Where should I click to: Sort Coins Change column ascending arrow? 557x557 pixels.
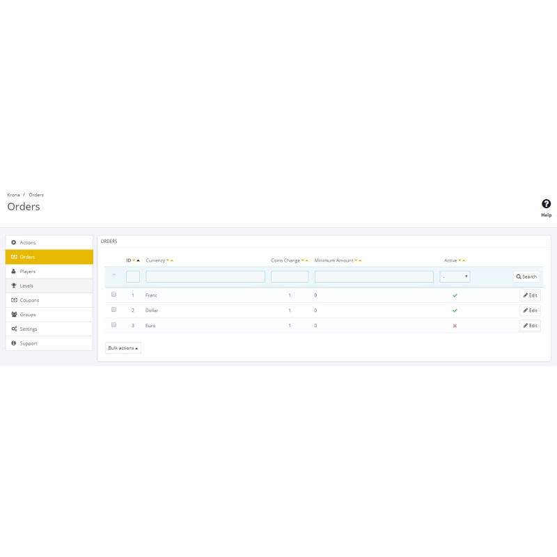(x=307, y=260)
